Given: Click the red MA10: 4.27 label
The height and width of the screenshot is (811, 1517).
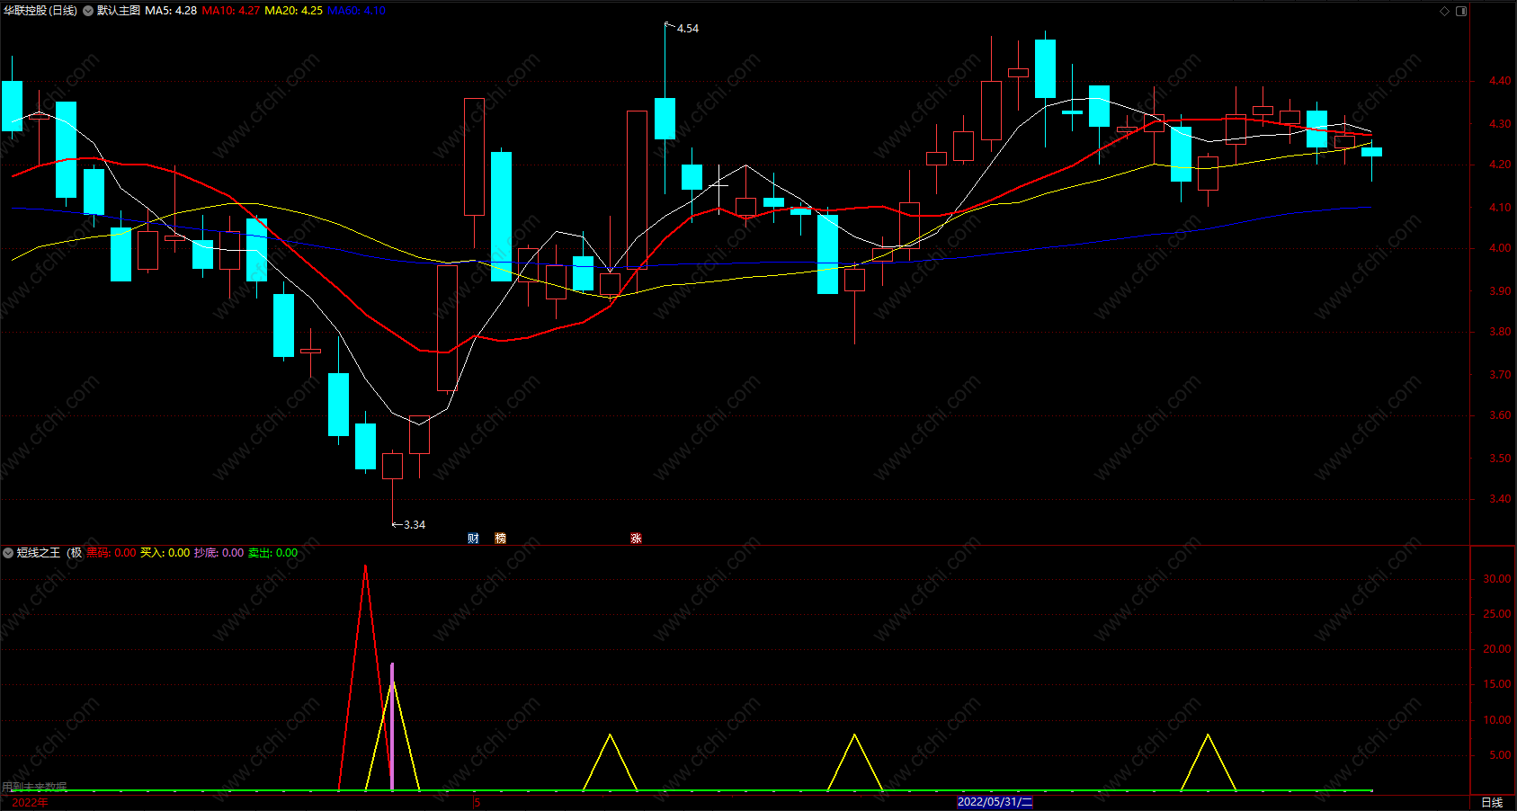Looking at the screenshot, I should pyautogui.click(x=231, y=11).
